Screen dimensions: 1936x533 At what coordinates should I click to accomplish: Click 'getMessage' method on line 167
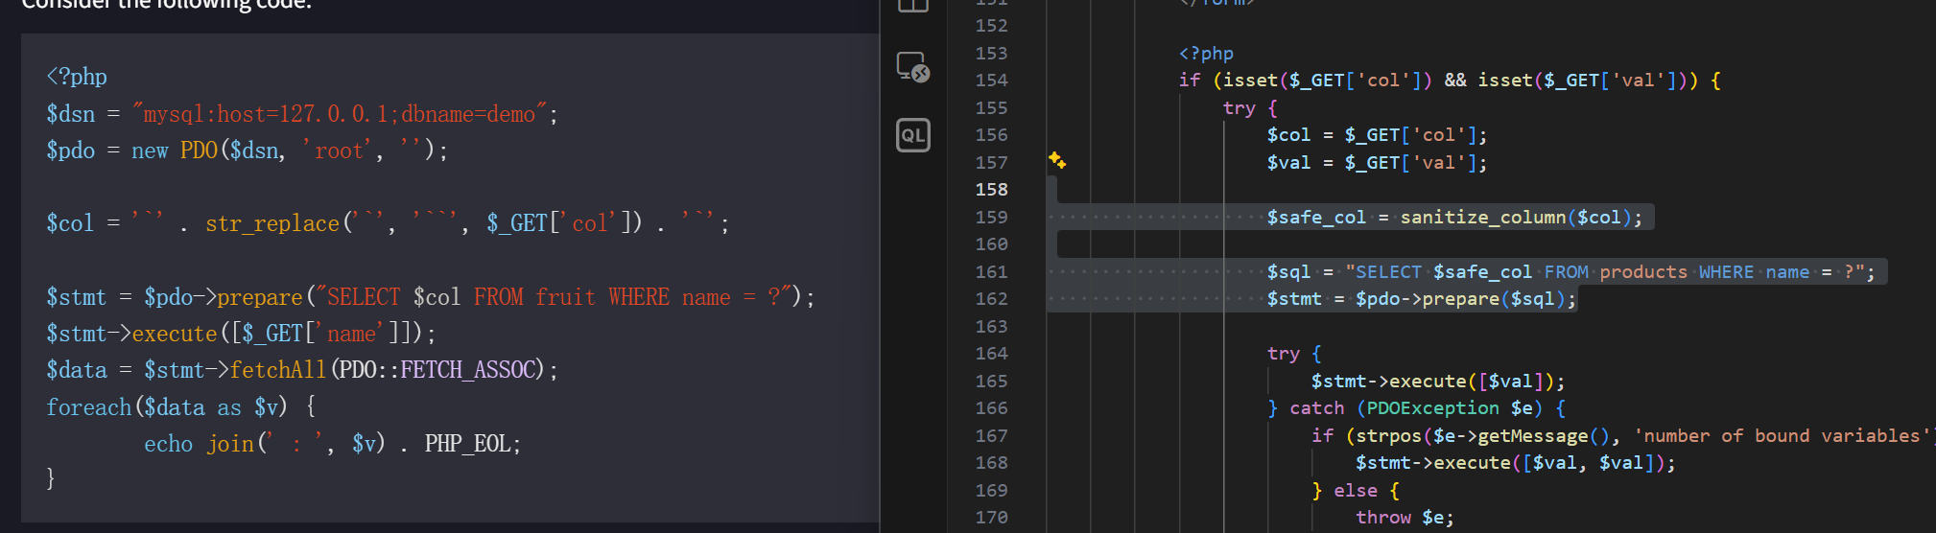click(x=1532, y=436)
